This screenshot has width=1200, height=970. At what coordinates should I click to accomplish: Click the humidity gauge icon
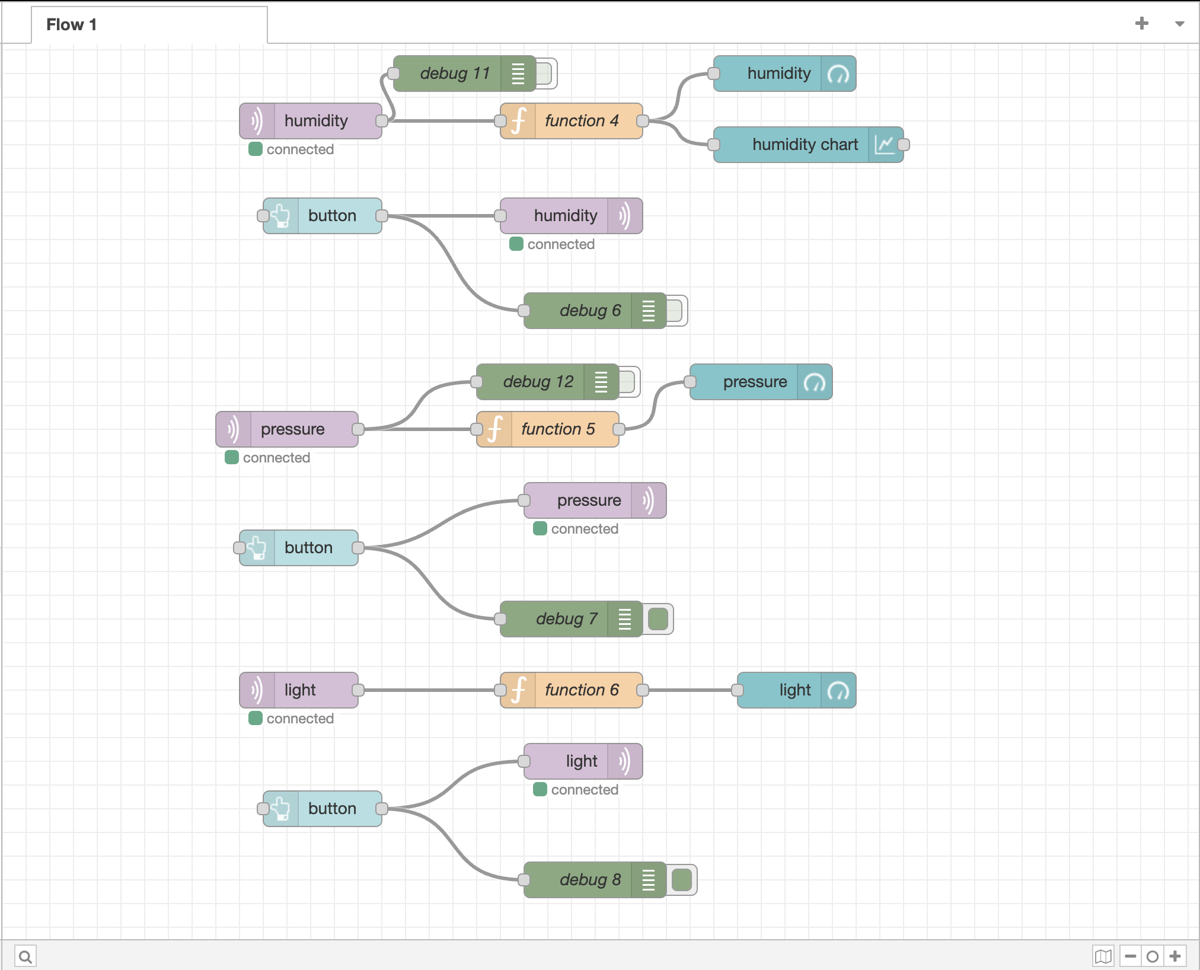[838, 74]
